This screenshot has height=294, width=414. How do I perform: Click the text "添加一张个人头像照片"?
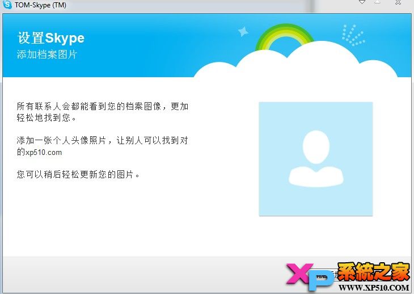pos(61,140)
